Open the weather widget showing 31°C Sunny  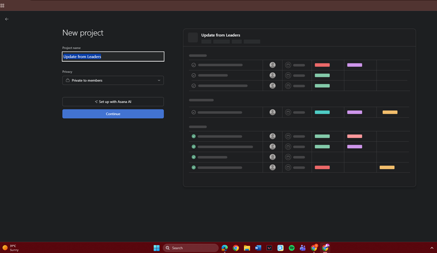click(11, 248)
